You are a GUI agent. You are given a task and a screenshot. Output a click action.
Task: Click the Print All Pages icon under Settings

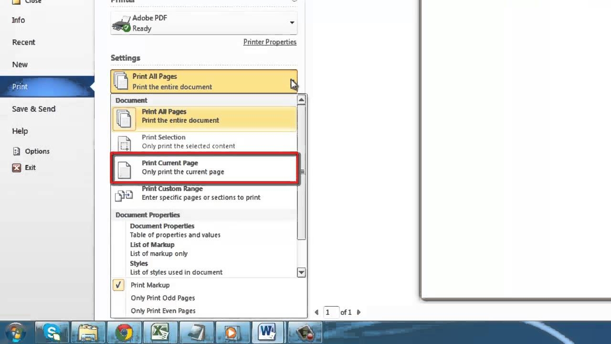pos(120,81)
